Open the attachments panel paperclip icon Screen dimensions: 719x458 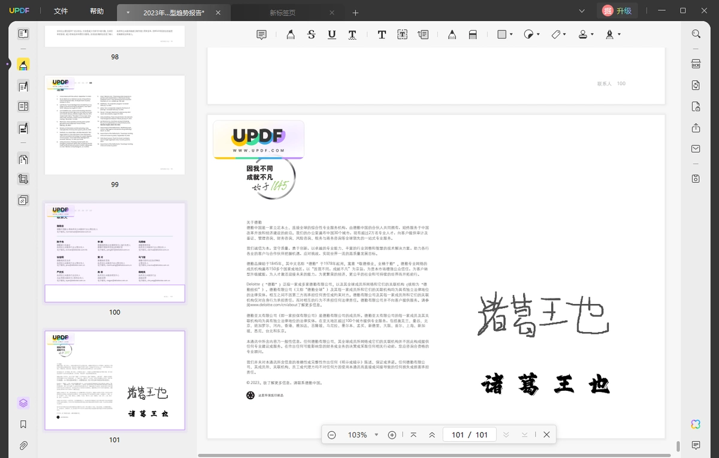[x=23, y=445]
